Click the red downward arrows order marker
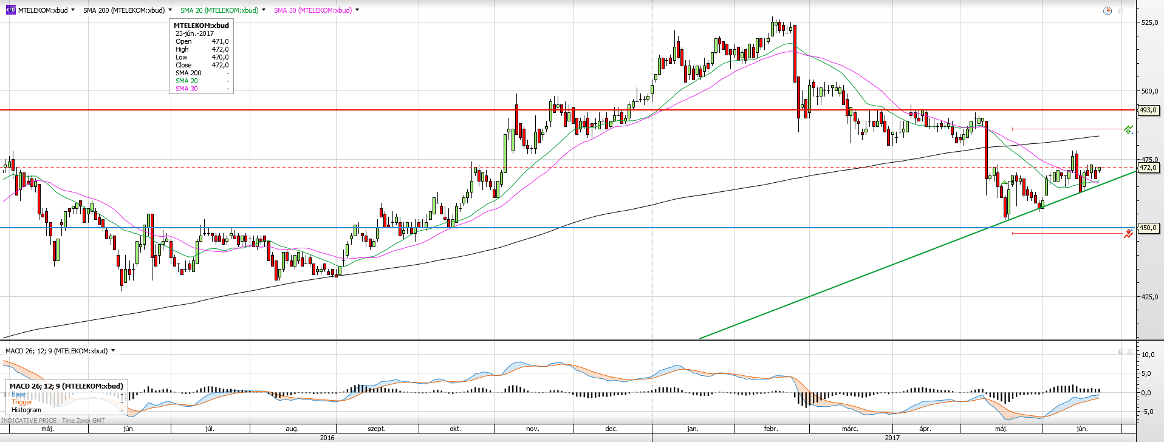This screenshot has height=442, width=1164. coord(1128,234)
